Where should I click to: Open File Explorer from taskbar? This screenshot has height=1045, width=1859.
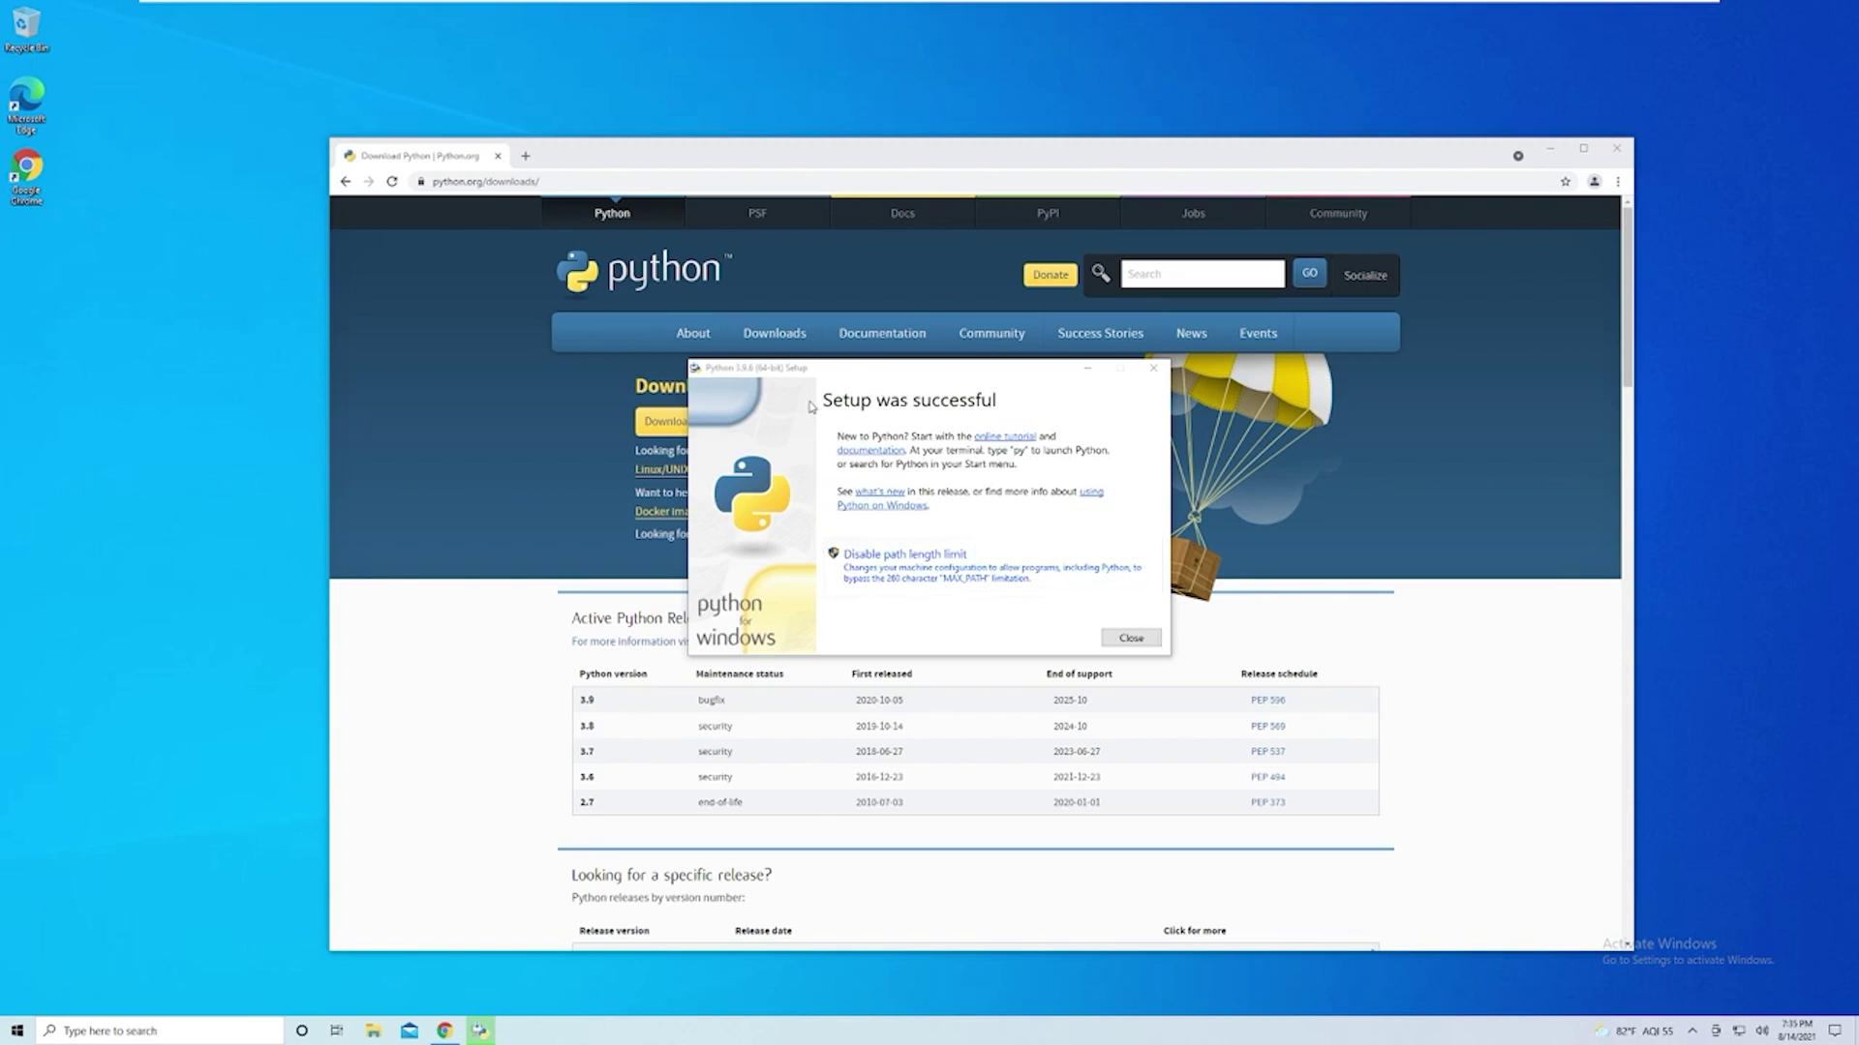(373, 1030)
